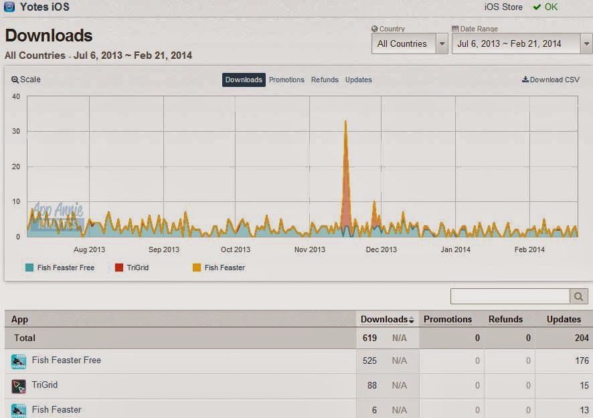The image size is (593, 418).
Task: Click the green OK checkmark icon
Action: [537, 7]
